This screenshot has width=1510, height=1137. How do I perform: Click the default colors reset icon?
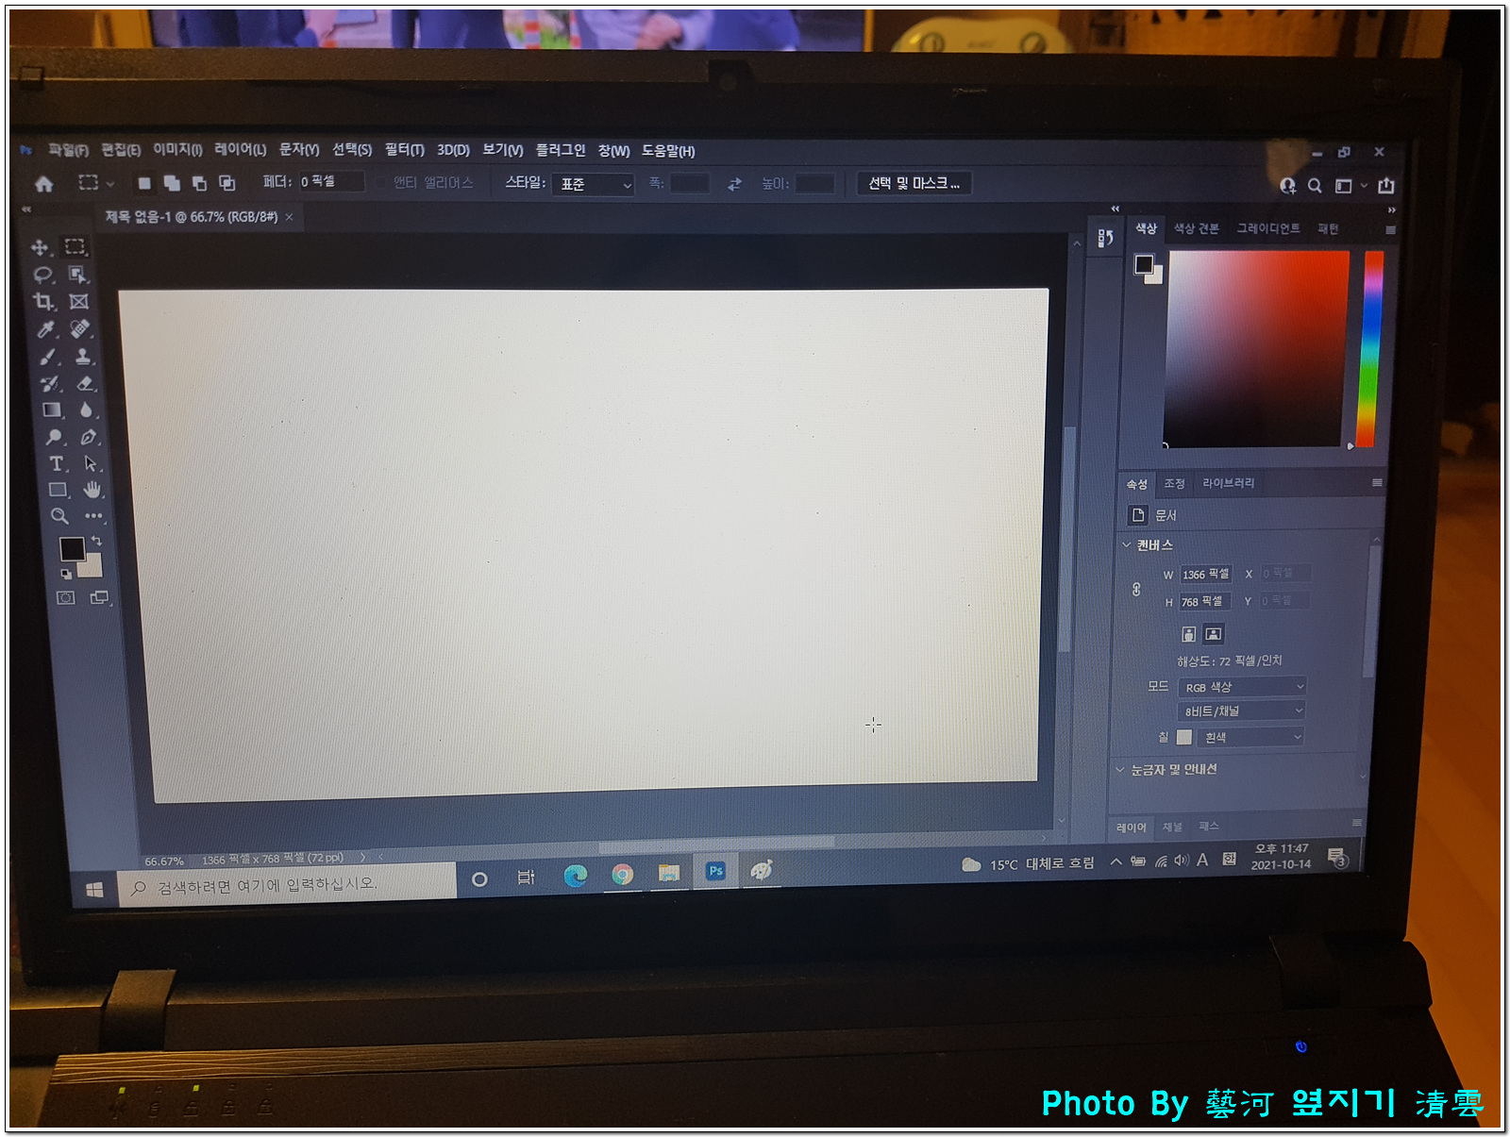tap(66, 574)
